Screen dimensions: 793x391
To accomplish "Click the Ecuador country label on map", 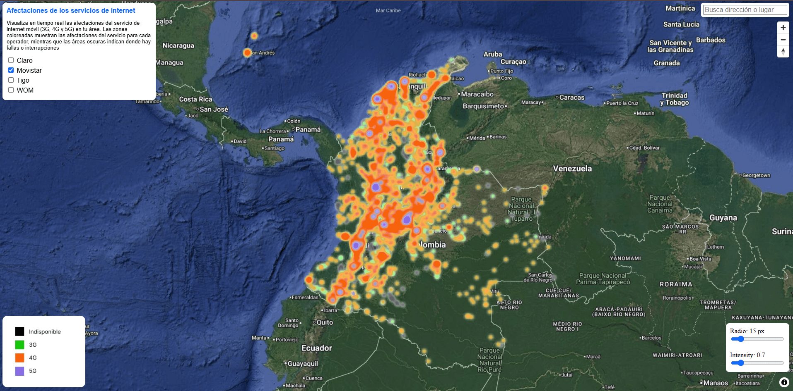I will (x=317, y=348).
